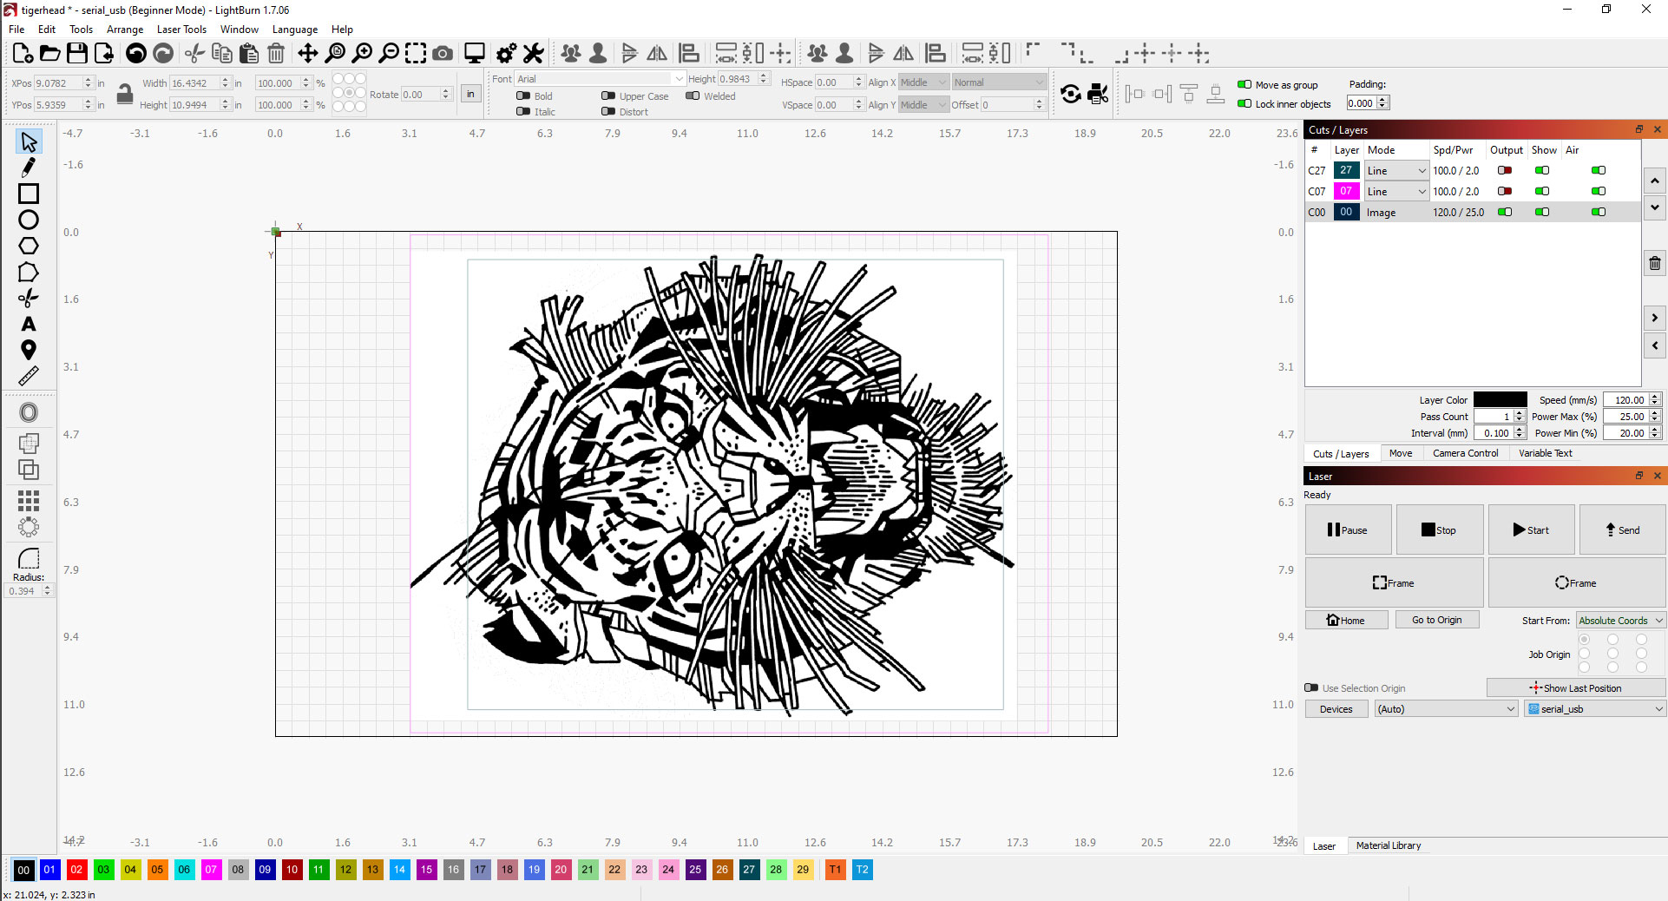
Task: Open the Preview monitor icon
Action: click(x=475, y=54)
